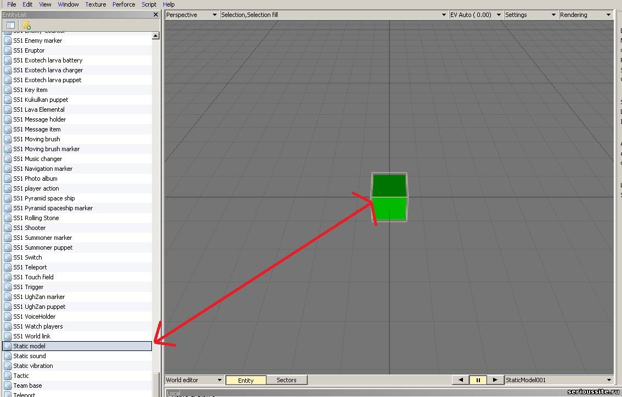Open the Selection, Selection fill dropdown

[x=333, y=15]
